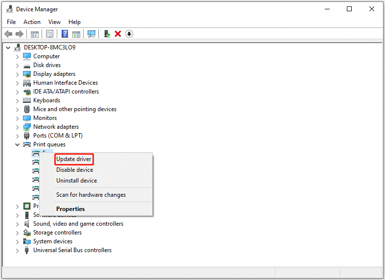This screenshot has width=385, height=280.
Task: Click the red X Uninstall device icon
Action: pyautogui.click(x=118, y=34)
